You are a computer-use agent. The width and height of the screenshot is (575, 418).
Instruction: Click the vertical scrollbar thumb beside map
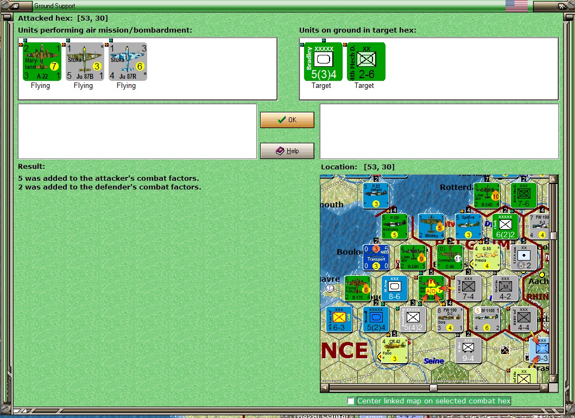pos(553,236)
